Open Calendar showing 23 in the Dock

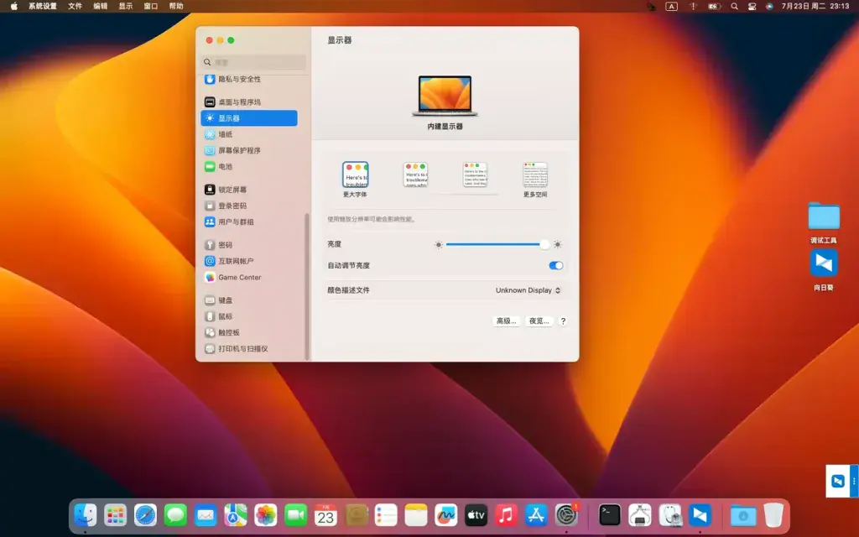(x=326, y=515)
